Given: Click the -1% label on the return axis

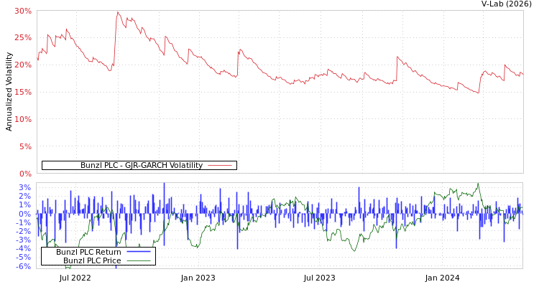Looking at the screenshot, I should [x=24, y=222].
